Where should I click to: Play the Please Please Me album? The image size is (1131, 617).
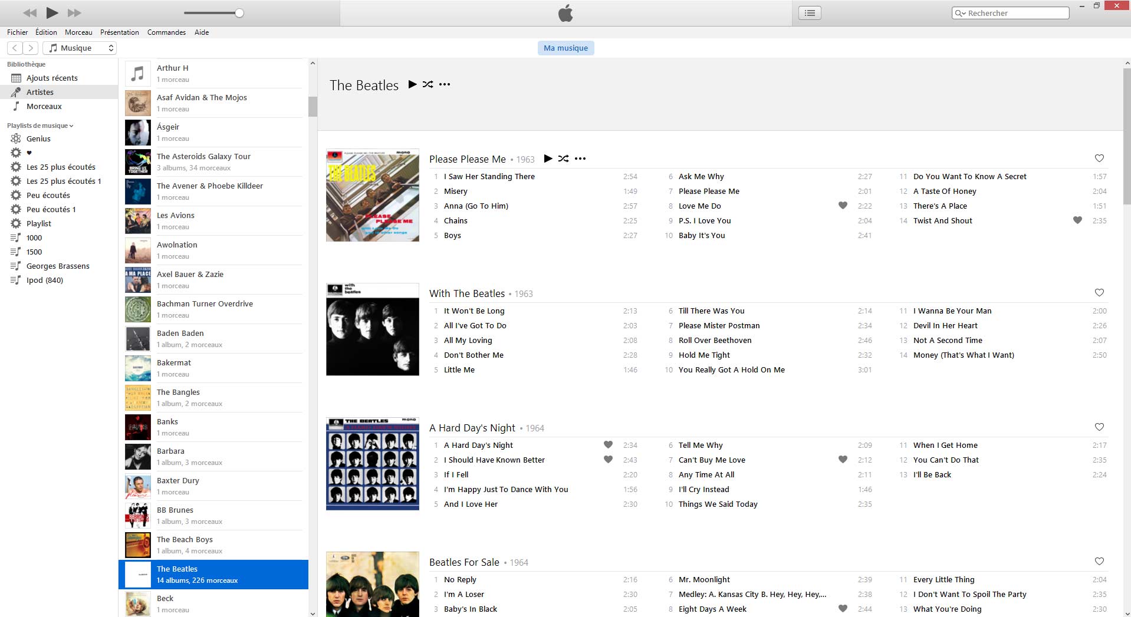tap(548, 159)
